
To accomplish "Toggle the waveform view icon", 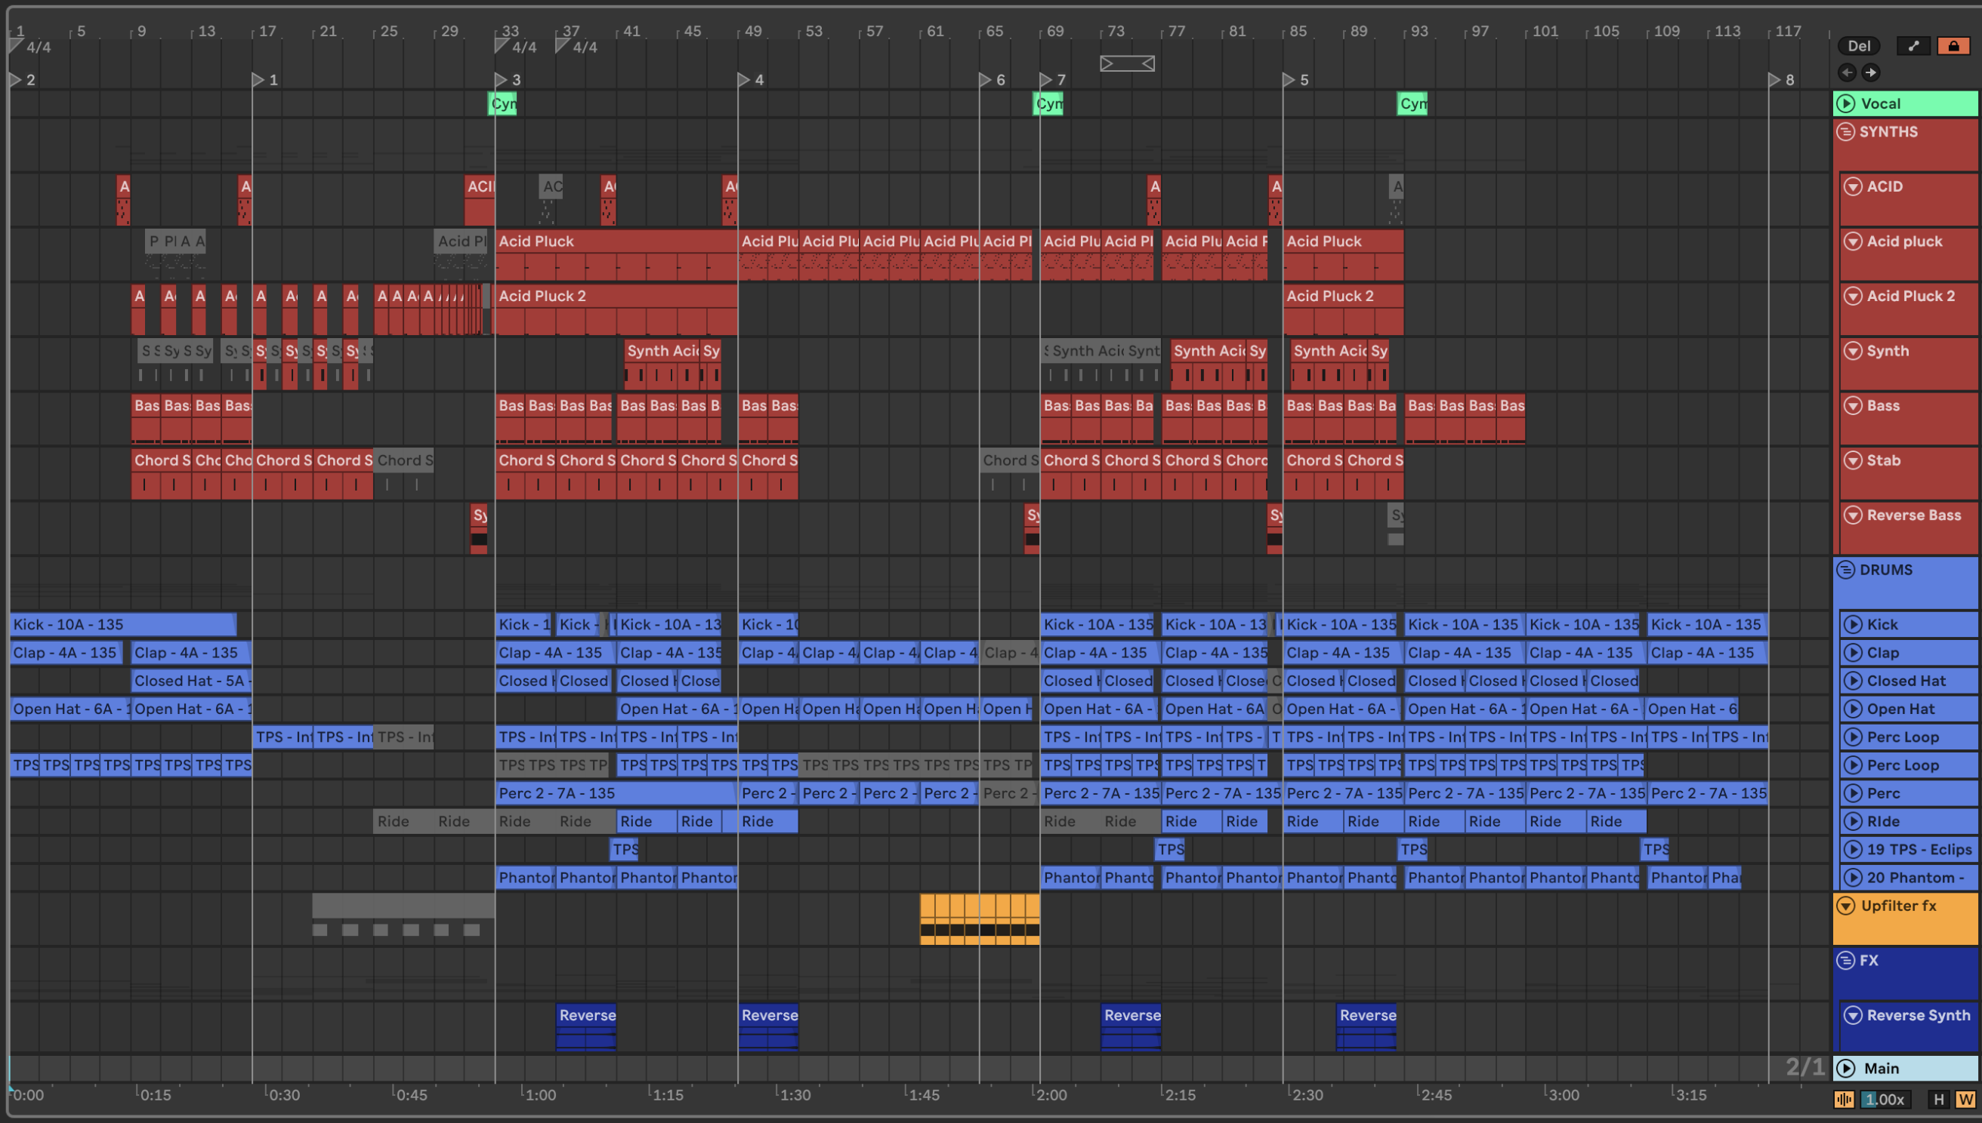I will coord(1844,1099).
